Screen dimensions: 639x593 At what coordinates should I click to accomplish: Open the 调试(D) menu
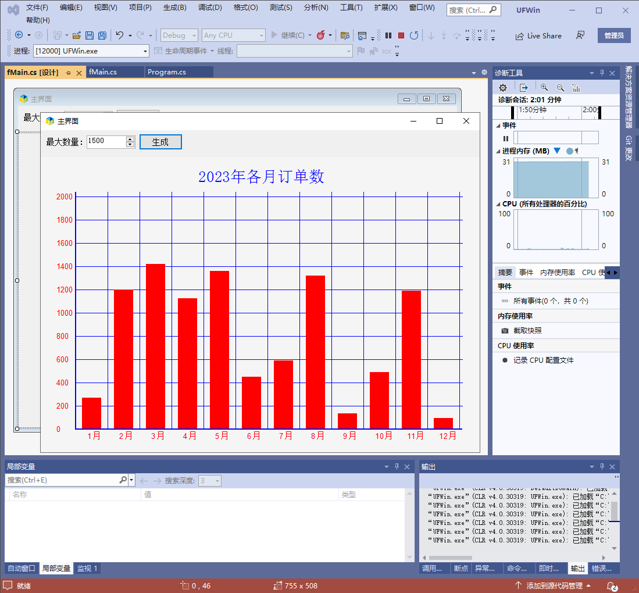tap(210, 8)
